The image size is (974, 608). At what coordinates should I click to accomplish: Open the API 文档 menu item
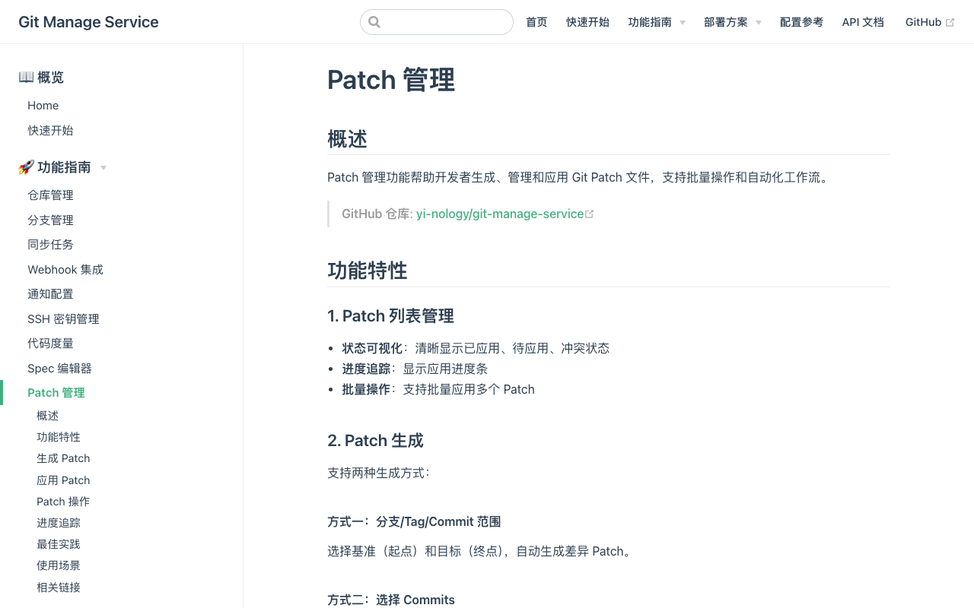click(862, 22)
